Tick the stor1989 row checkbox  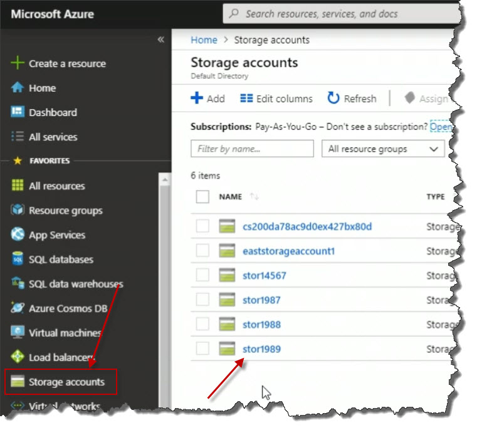(x=202, y=349)
